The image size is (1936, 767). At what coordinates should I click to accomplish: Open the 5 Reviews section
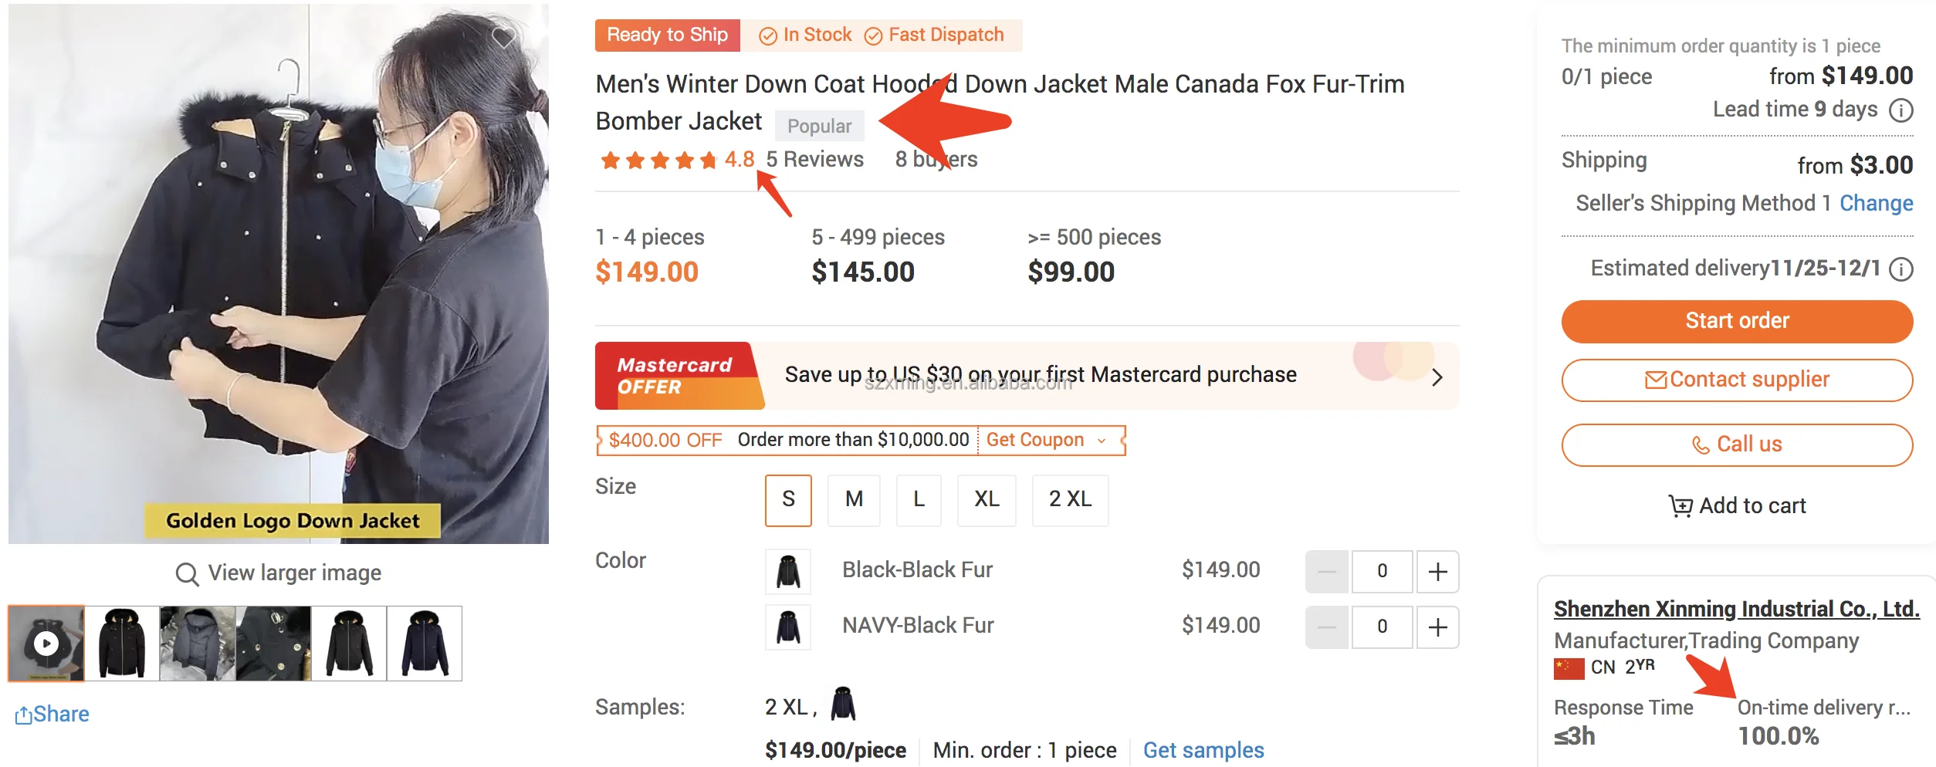813,159
